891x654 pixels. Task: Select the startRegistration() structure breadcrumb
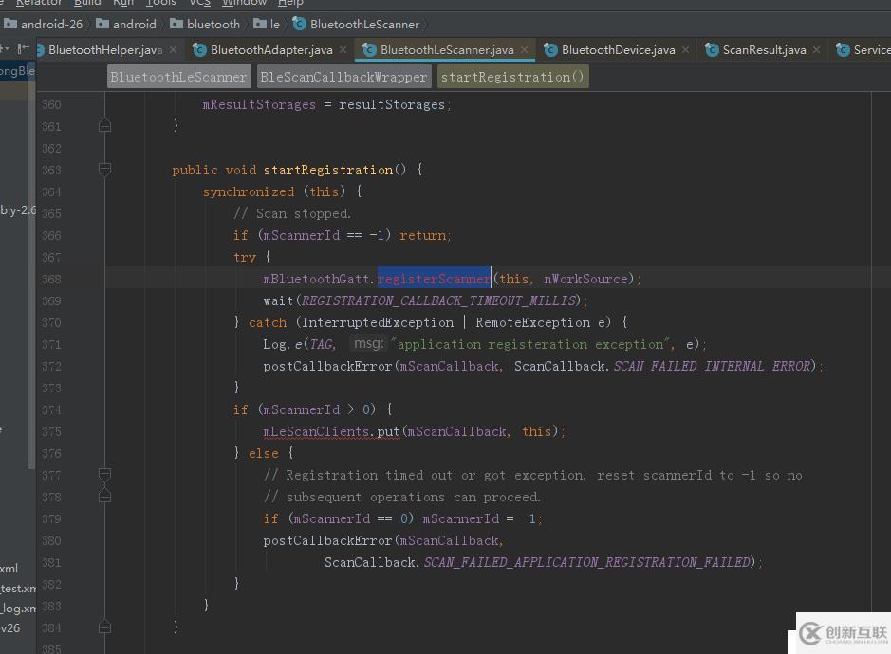(512, 77)
